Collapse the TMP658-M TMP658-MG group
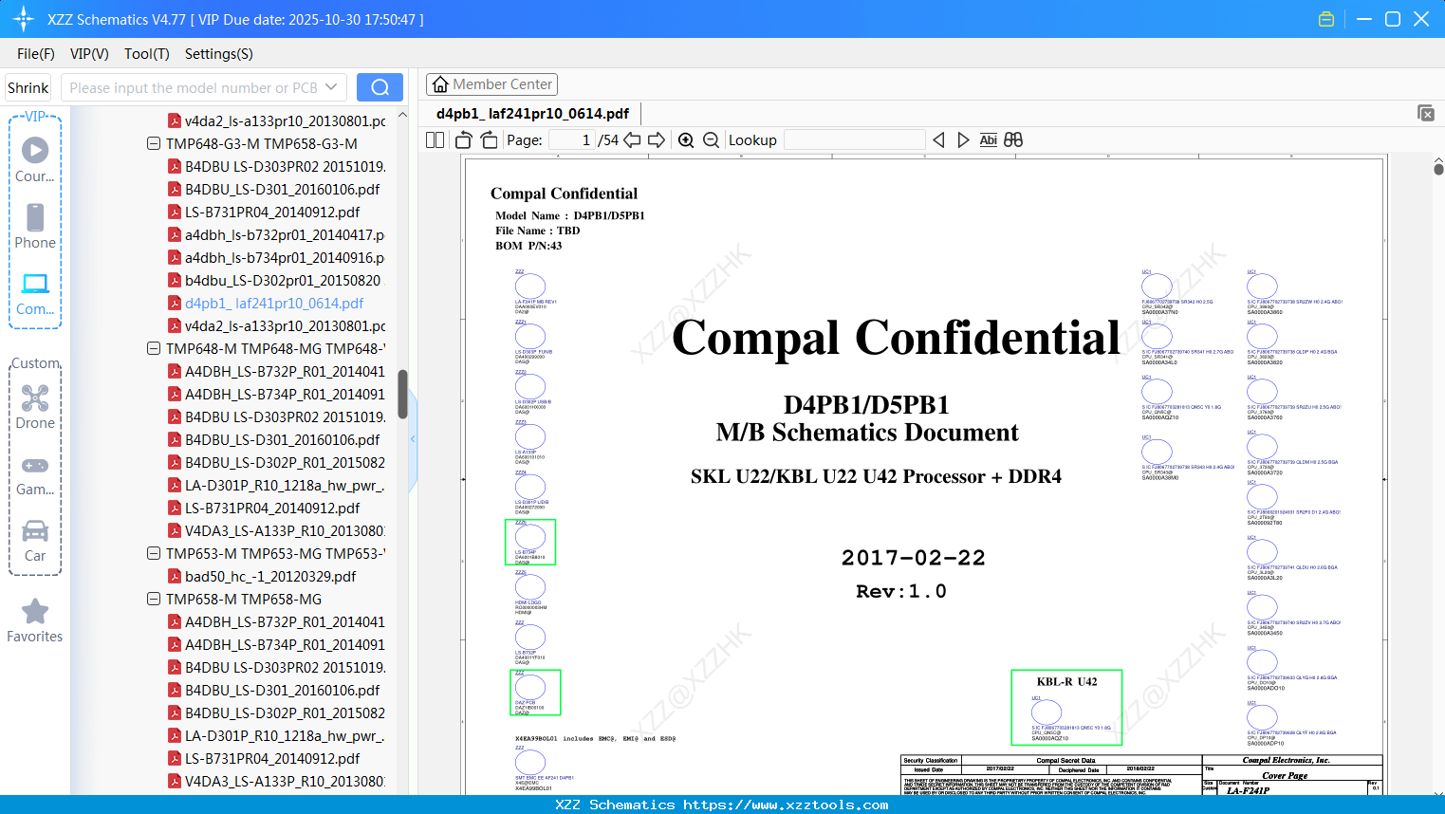 (x=153, y=599)
